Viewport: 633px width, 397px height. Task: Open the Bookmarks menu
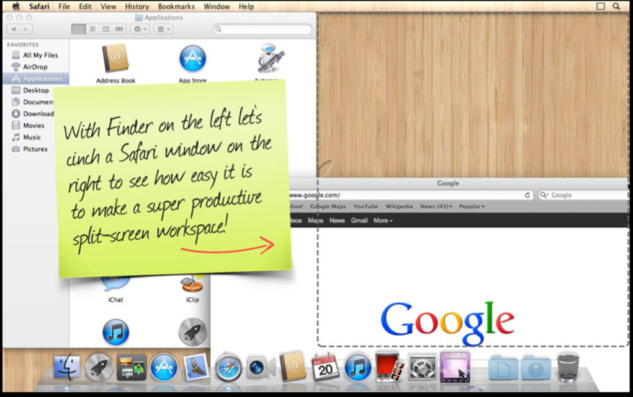click(x=176, y=6)
